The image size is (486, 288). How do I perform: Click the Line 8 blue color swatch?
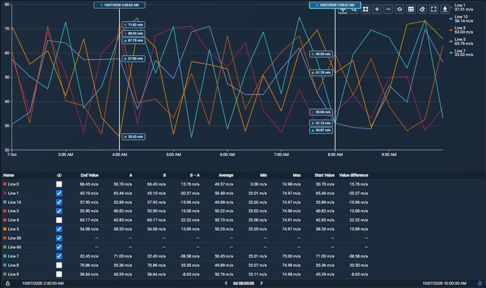click(x=5, y=265)
